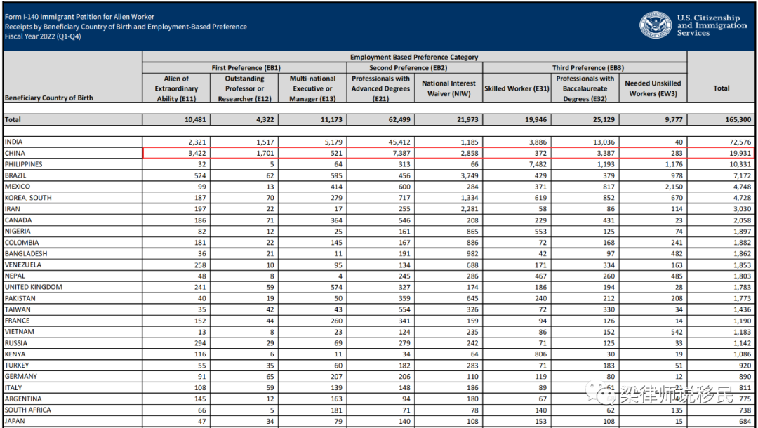Screen dimensions: 758x428
Task: Click the National Interest Waiver (NIW) column header
Action: coord(448,88)
